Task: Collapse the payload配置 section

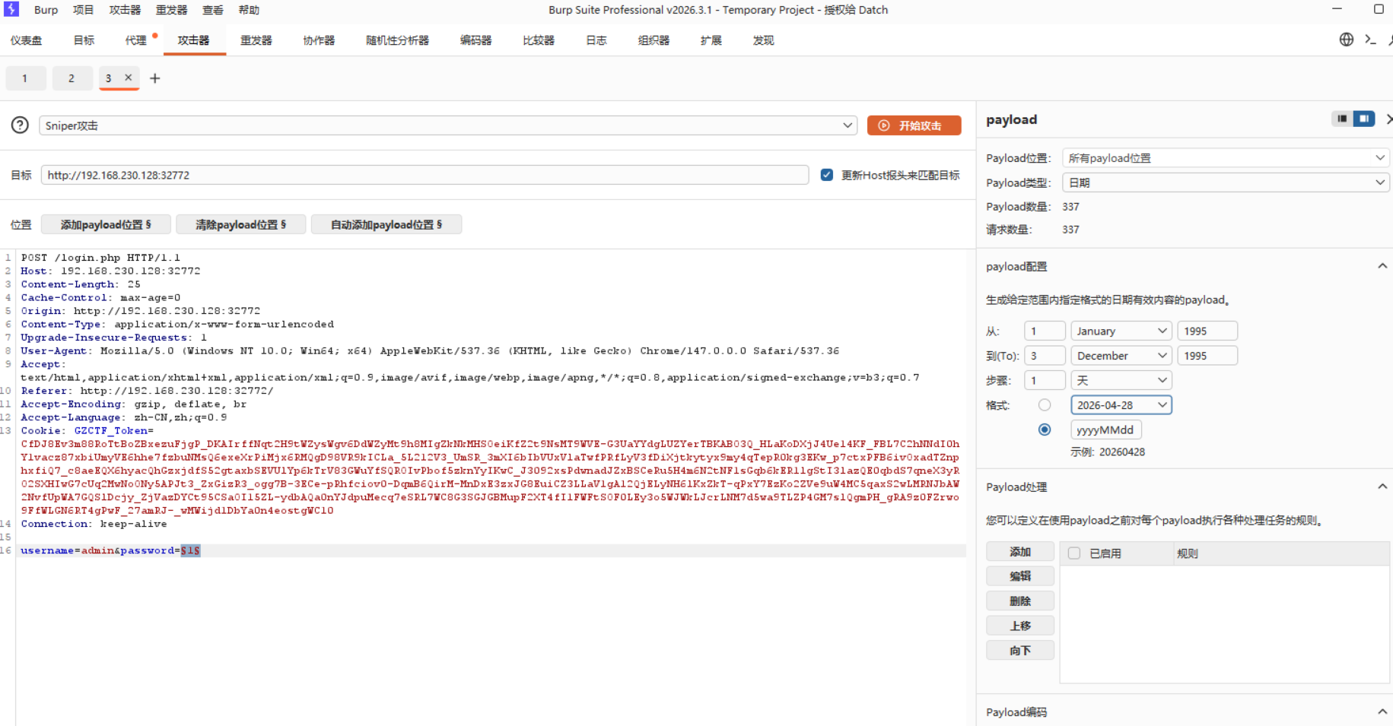Action: (x=1382, y=266)
